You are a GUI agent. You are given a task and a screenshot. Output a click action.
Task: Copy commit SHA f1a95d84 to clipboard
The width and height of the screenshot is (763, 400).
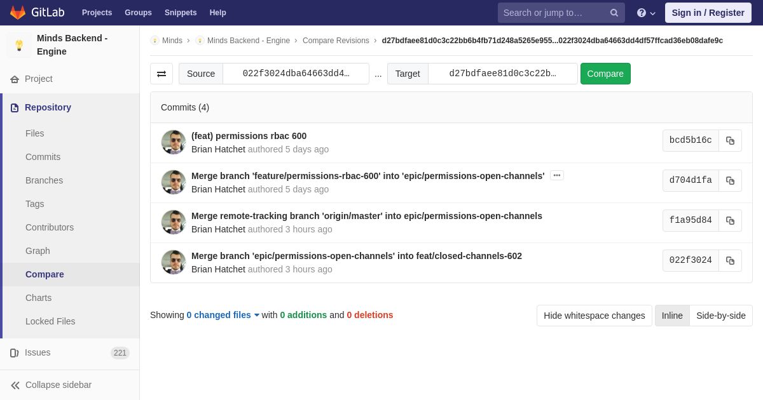[x=730, y=220]
